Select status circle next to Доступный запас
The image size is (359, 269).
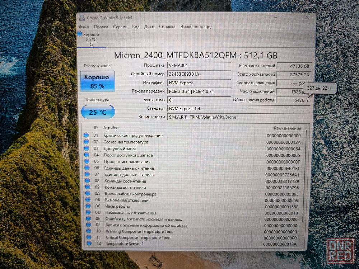pyautogui.click(x=86, y=148)
